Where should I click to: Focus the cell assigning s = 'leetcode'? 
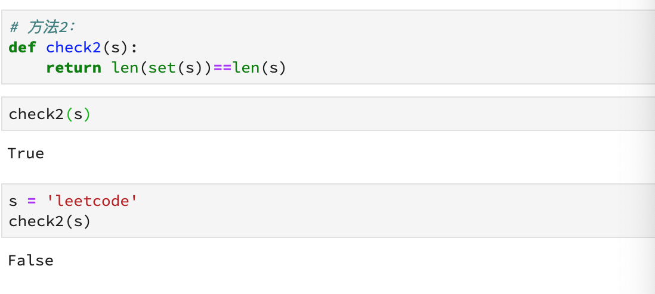click(x=358, y=211)
